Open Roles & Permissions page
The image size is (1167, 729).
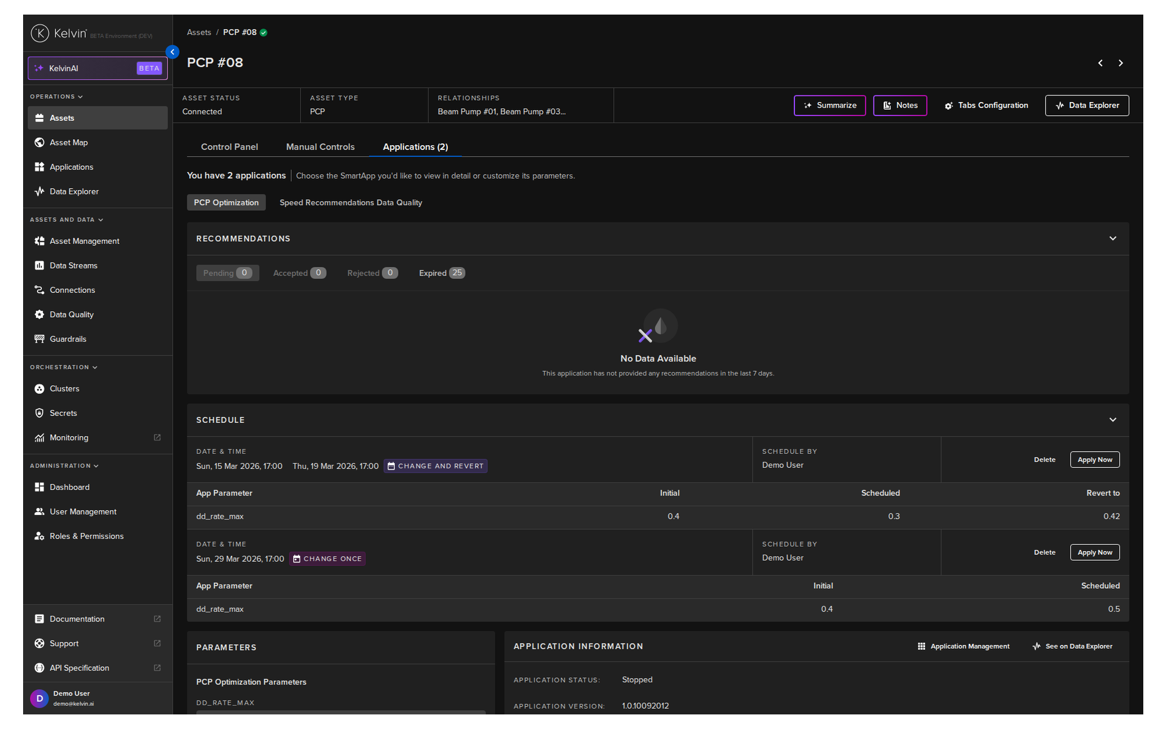pos(86,536)
